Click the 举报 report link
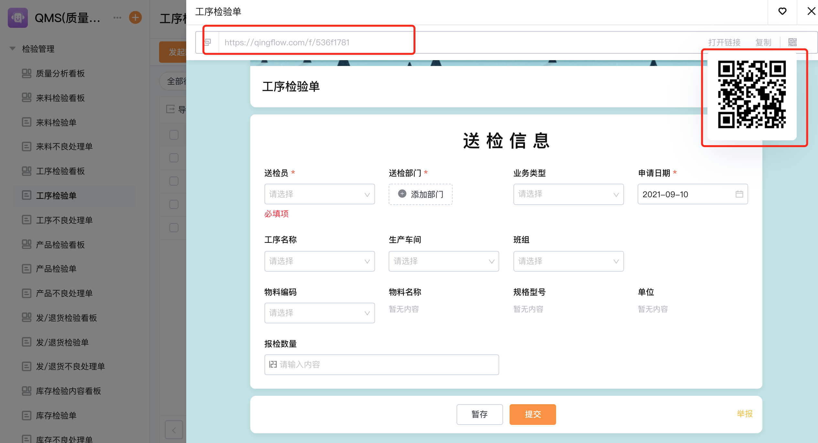 tap(744, 414)
